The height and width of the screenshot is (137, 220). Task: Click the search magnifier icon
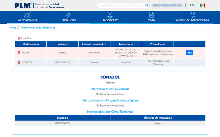point(147,5)
